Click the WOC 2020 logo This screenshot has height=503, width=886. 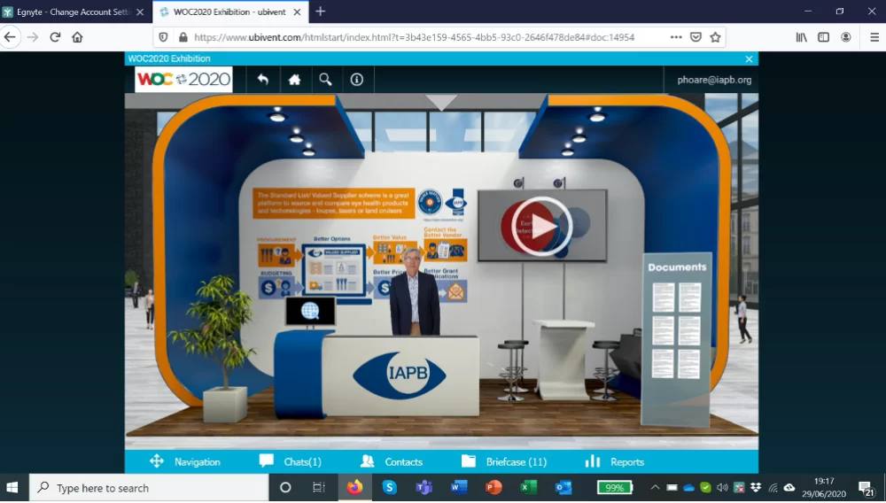coord(183,79)
